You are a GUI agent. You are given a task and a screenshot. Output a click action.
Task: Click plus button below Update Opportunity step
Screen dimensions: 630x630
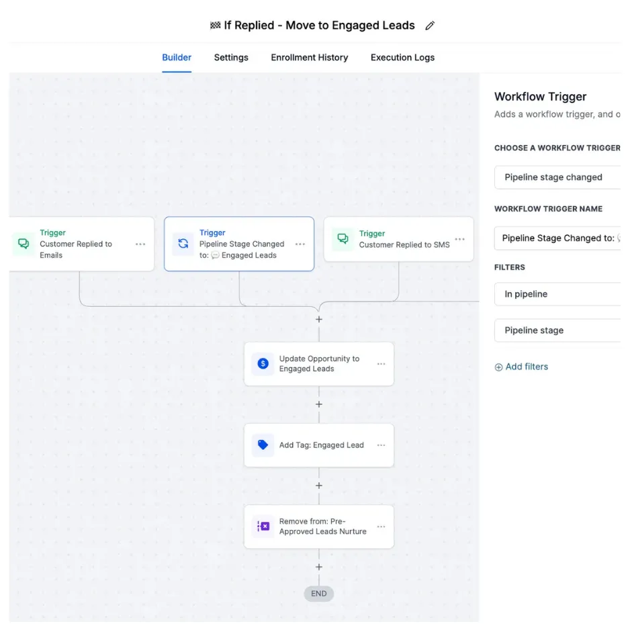click(319, 404)
